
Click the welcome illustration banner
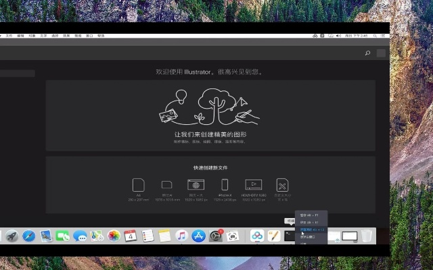click(210, 115)
